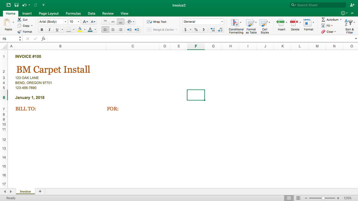
Task: Expand the formula bar chevron
Action: click(356, 38)
